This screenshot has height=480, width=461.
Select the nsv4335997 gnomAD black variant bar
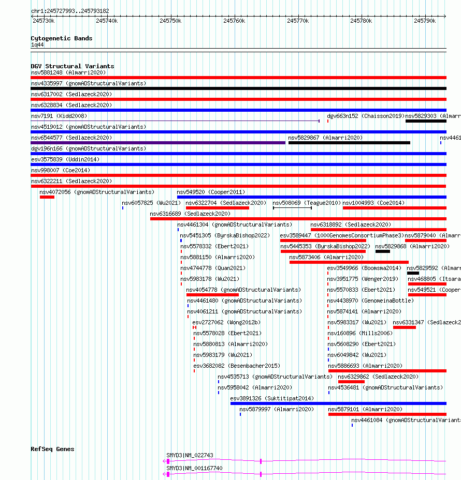click(x=238, y=88)
